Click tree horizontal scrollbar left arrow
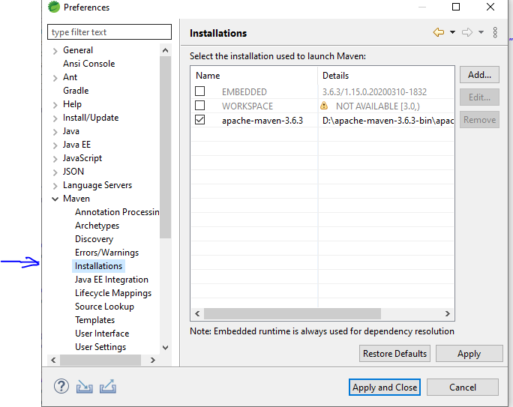The width and height of the screenshot is (513, 407). coord(54,361)
